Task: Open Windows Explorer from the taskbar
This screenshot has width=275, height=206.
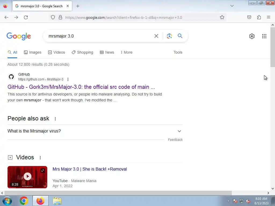Action: coord(57,201)
